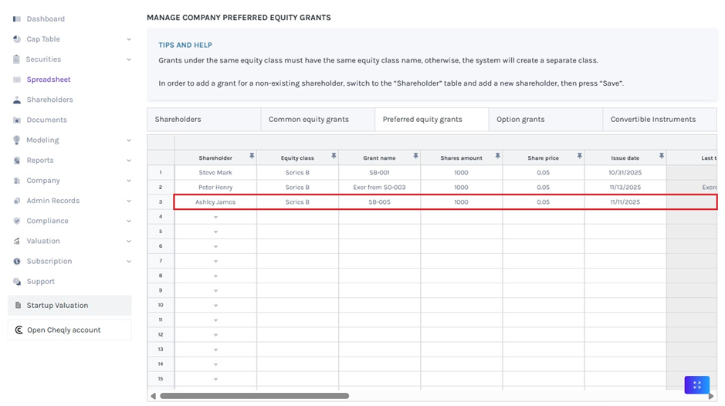The height and width of the screenshot is (406, 725).
Task: Expand the Cap Table menu chevron
Action: tap(129, 39)
